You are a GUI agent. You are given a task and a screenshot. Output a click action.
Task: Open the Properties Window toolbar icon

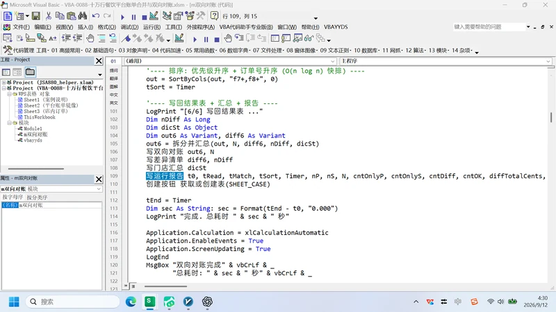click(x=178, y=16)
